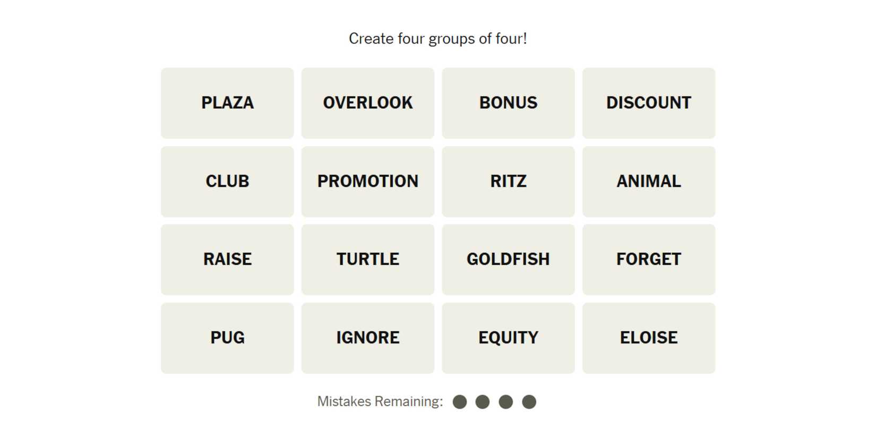The image size is (876, 438).
Task: Pick the BONUS word card
Action: coord(508,103)
